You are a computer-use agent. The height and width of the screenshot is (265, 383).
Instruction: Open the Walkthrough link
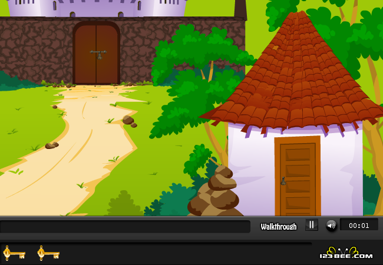[x=279, y=227]
